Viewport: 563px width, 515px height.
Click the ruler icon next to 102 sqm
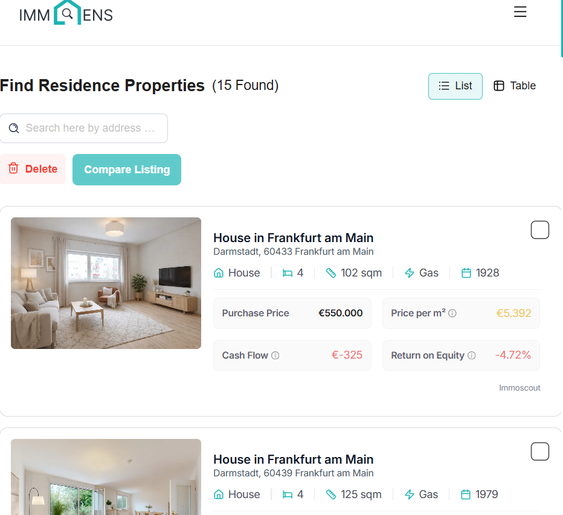pyautogui.click(x=330, y=273)
